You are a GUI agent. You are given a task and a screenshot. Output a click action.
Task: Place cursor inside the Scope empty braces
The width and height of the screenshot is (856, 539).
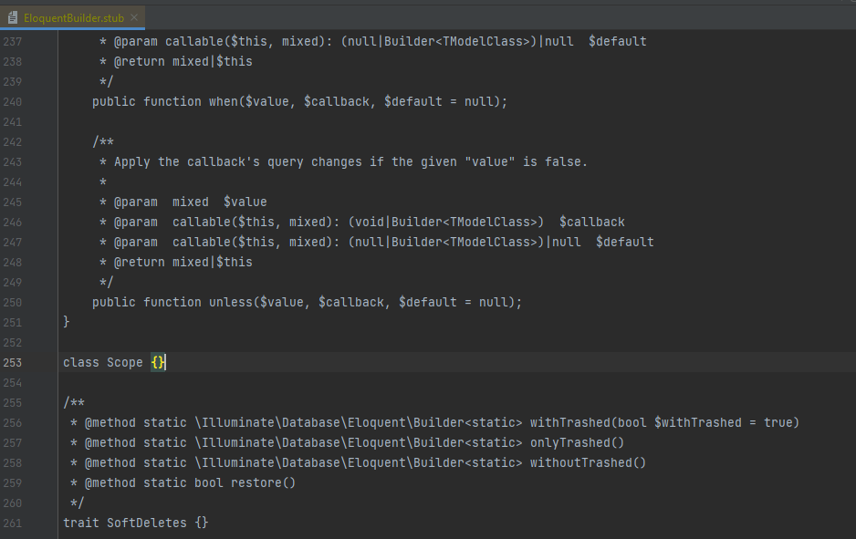[x=157, y=362]
